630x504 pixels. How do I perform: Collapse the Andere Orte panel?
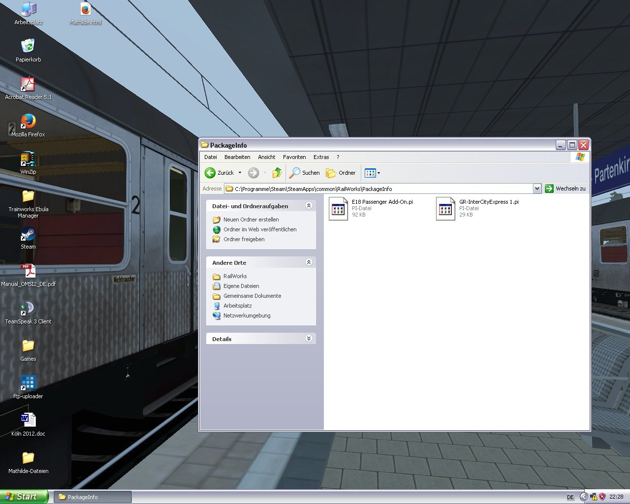pos(309,262)
